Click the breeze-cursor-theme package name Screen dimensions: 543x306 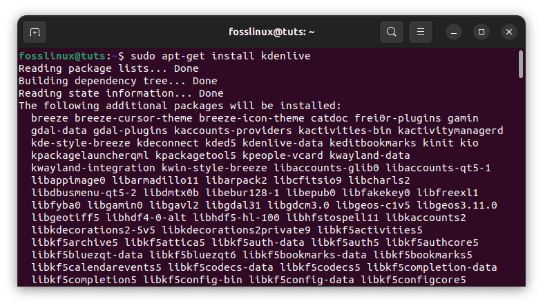coord(133,118)
